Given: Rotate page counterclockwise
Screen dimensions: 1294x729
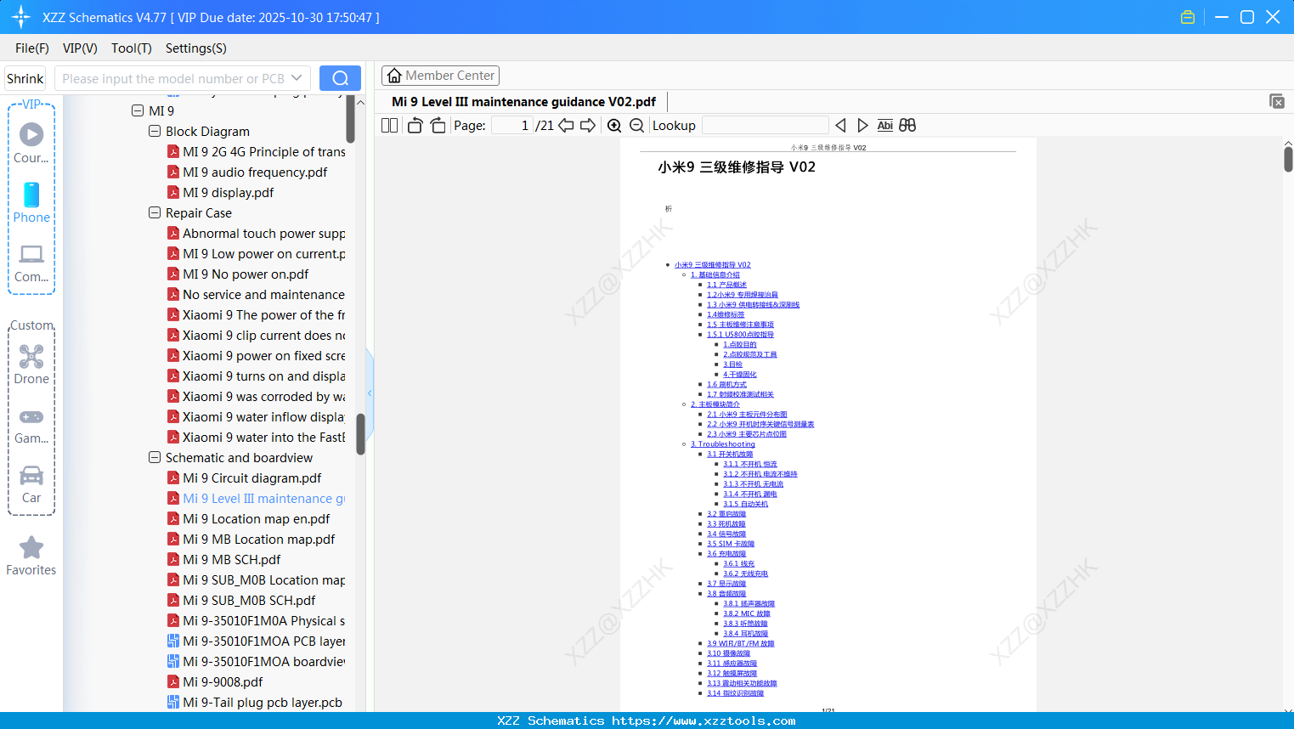Looking at the screenshot, I should [x=415, y=126].
